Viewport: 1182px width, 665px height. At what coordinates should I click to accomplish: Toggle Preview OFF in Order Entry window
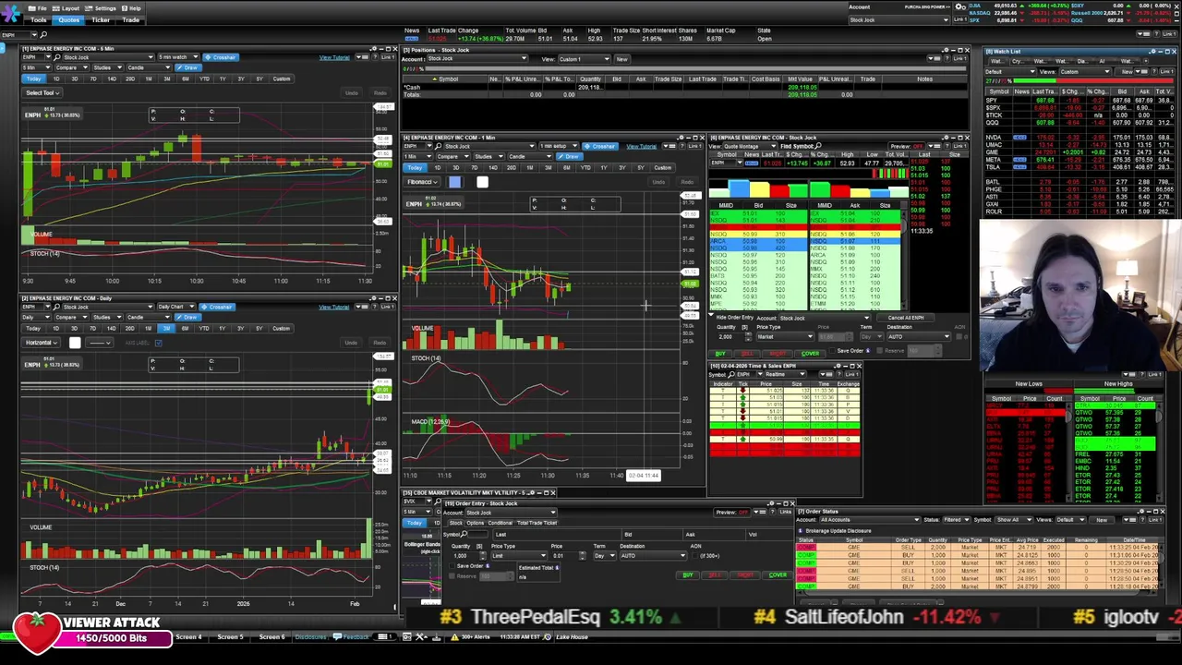pyautogui.click(x=731, y=512)
